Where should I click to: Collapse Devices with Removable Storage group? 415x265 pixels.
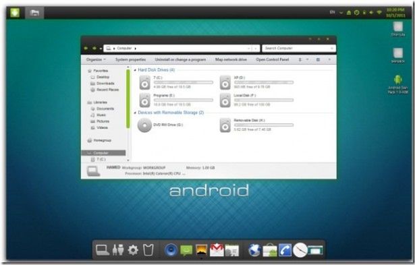[135, 113]
